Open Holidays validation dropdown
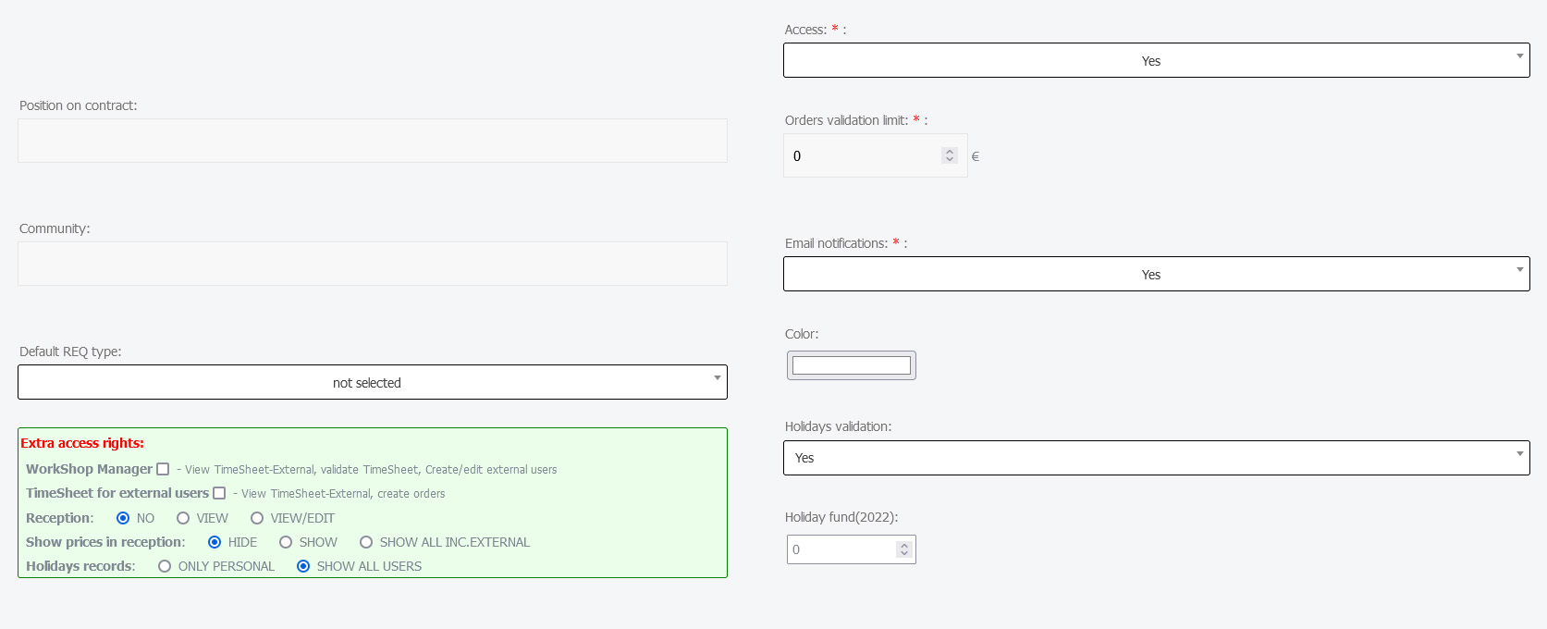The image size is (1547, 629). 1156,458
